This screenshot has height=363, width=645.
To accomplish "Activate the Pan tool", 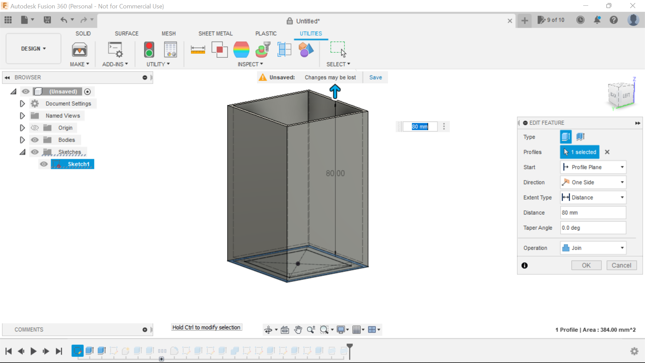I will pos(298,330).
